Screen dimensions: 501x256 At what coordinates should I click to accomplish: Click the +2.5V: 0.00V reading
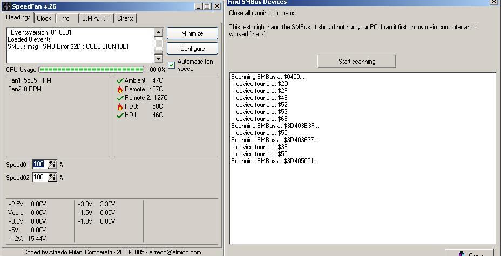coord(27,204)
